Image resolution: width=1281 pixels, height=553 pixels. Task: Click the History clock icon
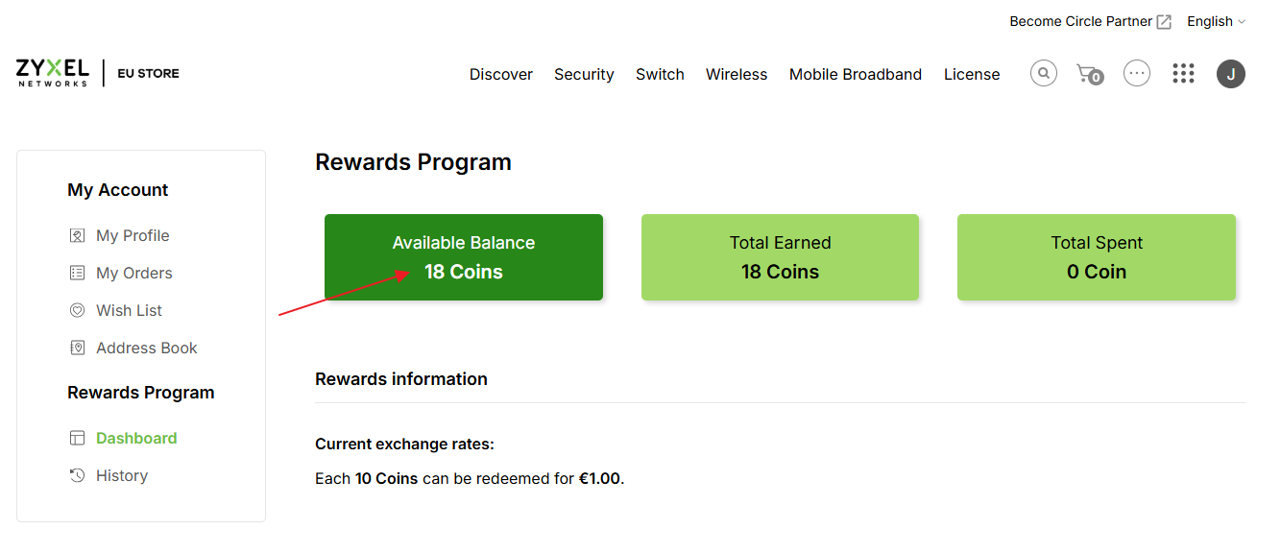tap(78, 475)
